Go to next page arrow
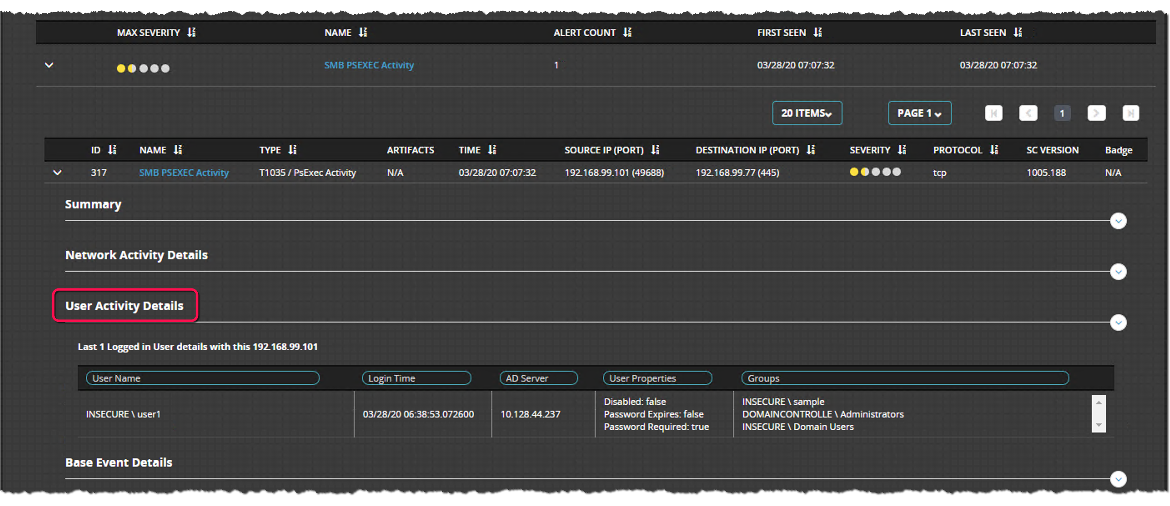Image resolution: width=1170 pixels, height=506 pixels. 1096,113
